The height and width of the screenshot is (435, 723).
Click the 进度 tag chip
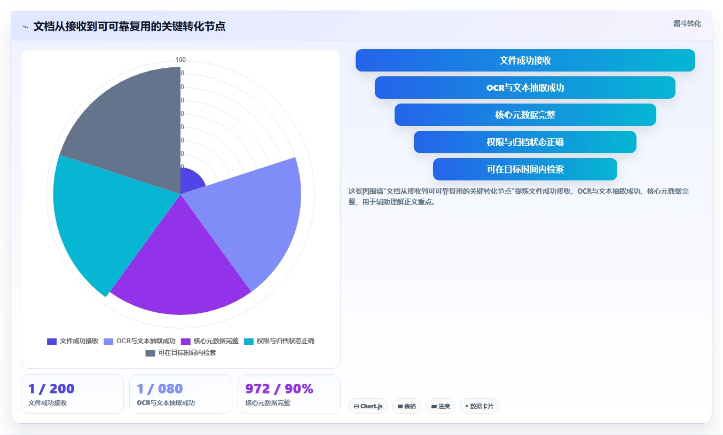(441, 406)
